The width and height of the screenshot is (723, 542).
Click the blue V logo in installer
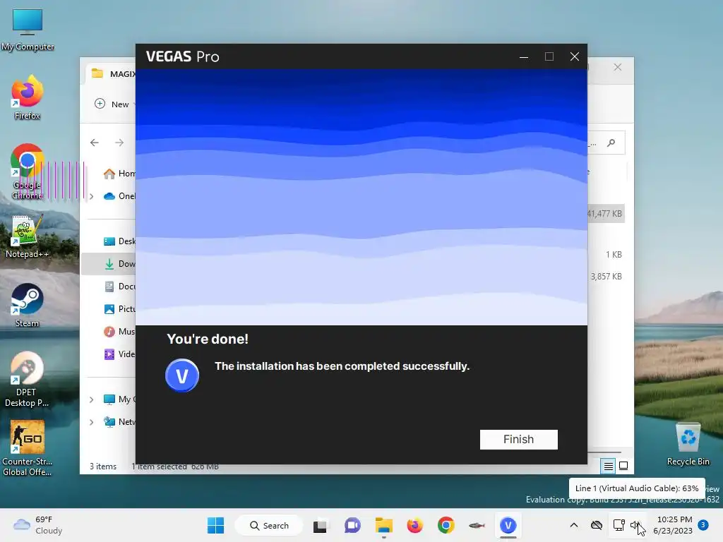coord(182,375)
